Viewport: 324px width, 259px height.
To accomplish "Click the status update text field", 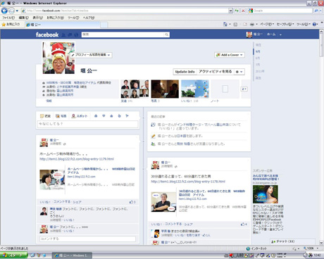I will coord(87,124).
